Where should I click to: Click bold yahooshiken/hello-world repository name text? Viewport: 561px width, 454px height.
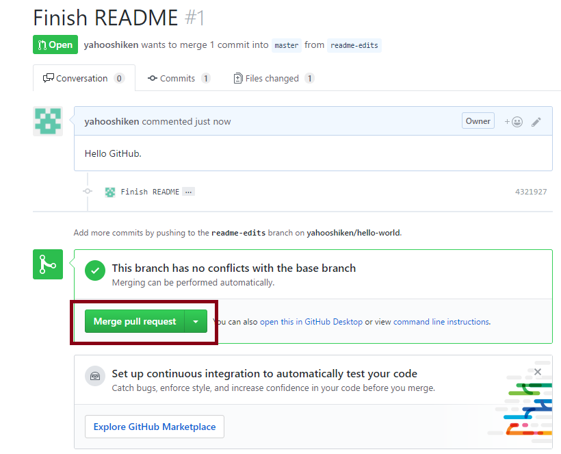[x=354, y=233]
